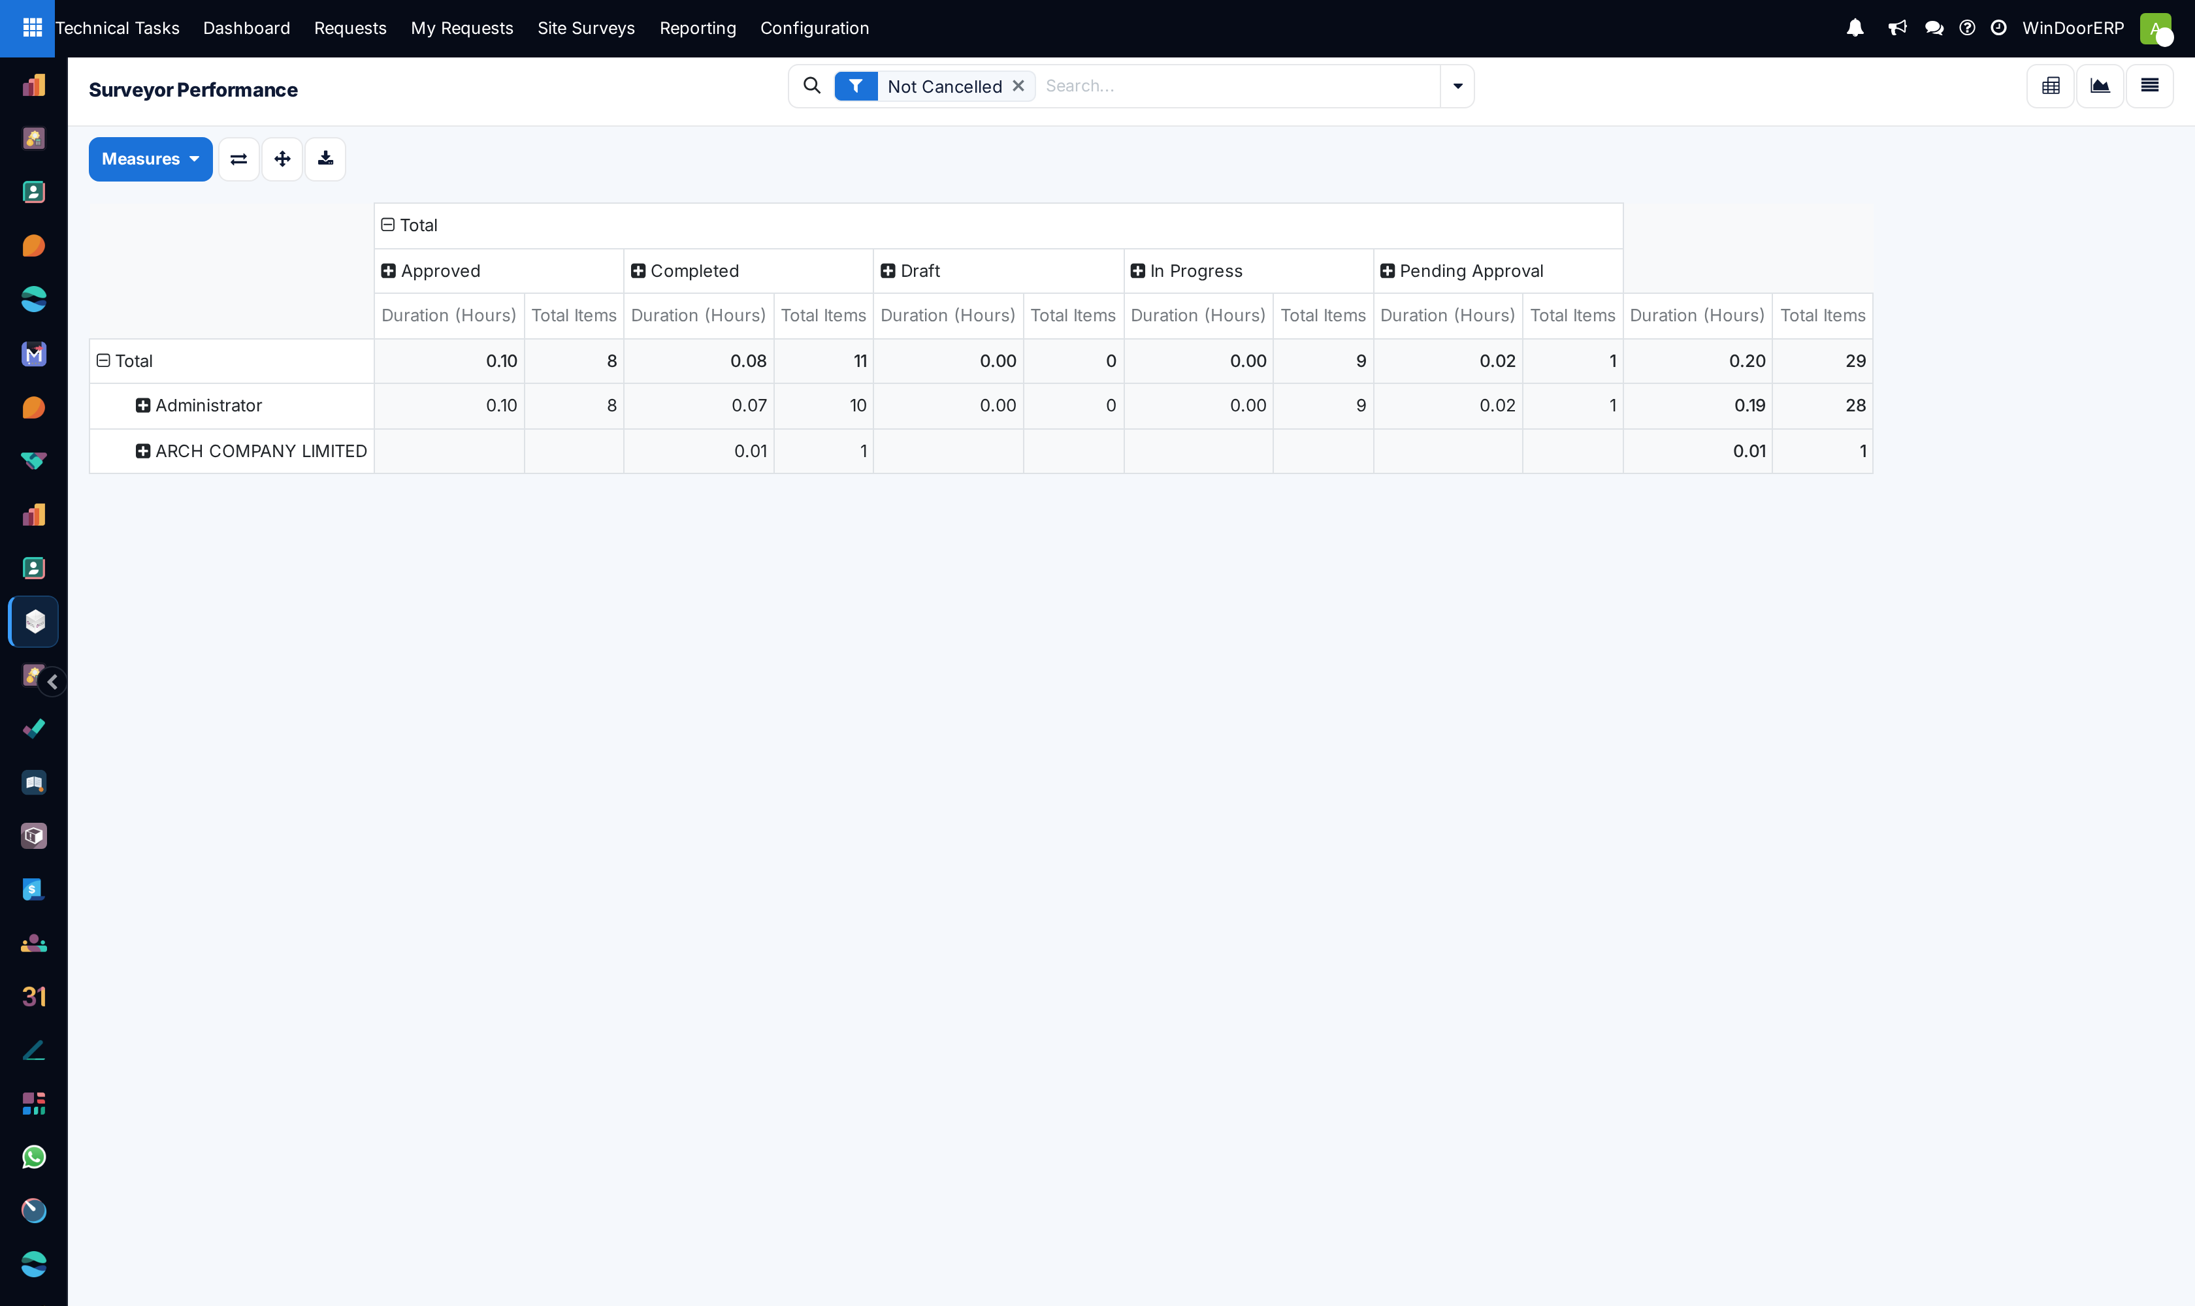Click the Completed total items cell 11

click(823, 361)
